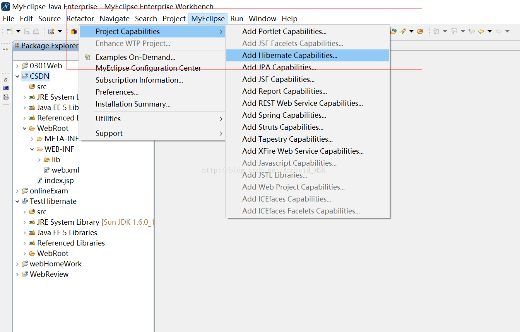The width and height of the screenshot is (520, 332).
Task: Click the MyEclipse application logo icon
Action: 5,6
